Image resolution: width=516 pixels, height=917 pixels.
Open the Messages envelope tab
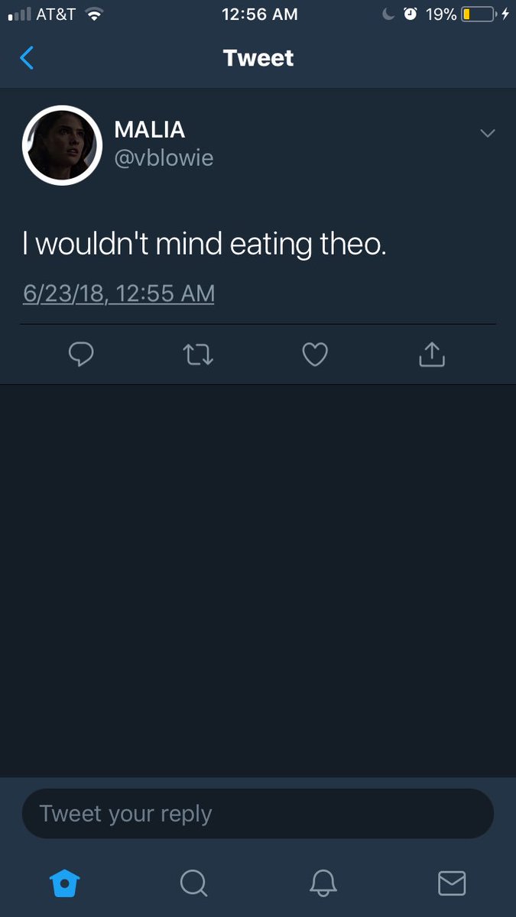[452, 883]
